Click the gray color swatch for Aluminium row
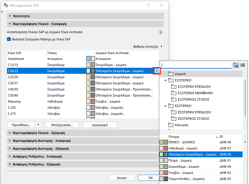 point(93,59)
